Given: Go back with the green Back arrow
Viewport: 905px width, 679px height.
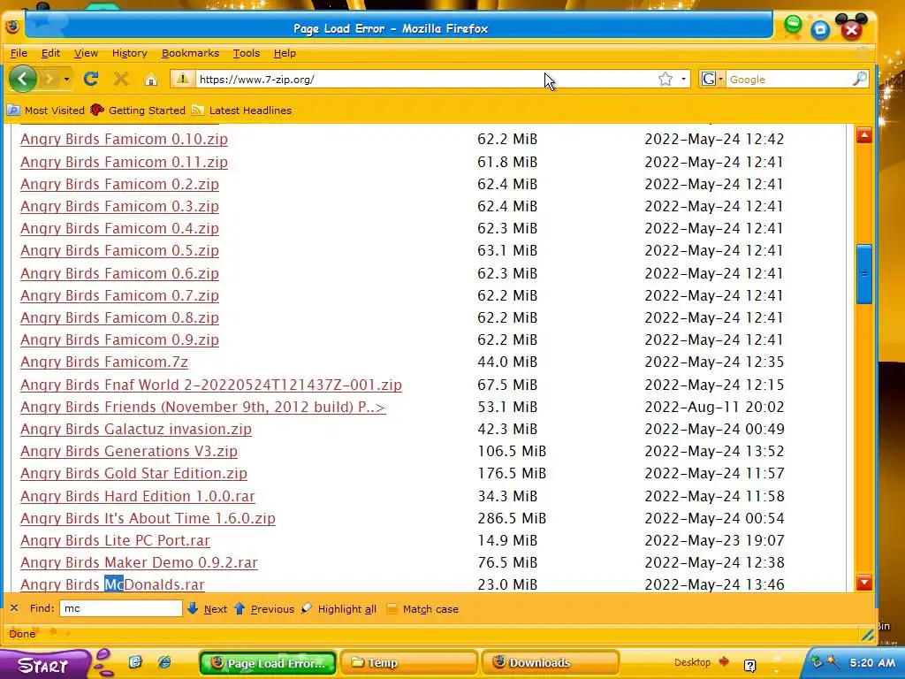Looking at the screenshot, I should pyautogui.click(x=23, y=79).
